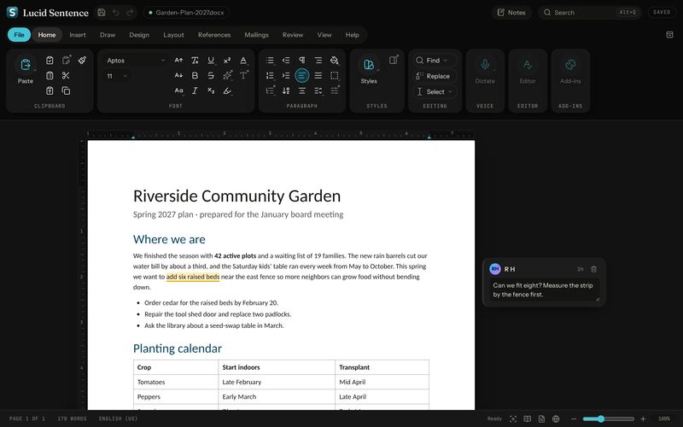Toggle paragraph marks pilcrow icon
The height and width of the screenshot is (427, 683).
[302, 60]
